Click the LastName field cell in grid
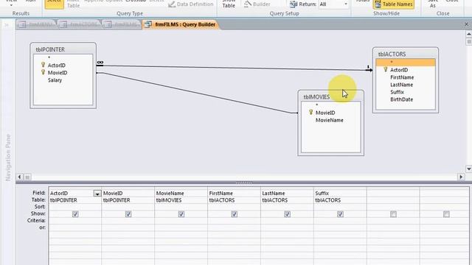 tap(287, 193)
